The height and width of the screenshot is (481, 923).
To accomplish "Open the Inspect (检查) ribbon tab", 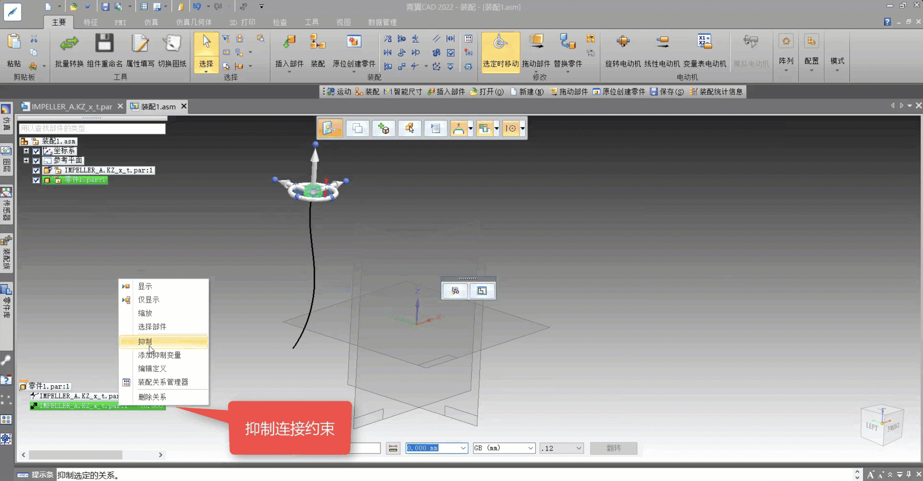I will [x=280, y=22].
